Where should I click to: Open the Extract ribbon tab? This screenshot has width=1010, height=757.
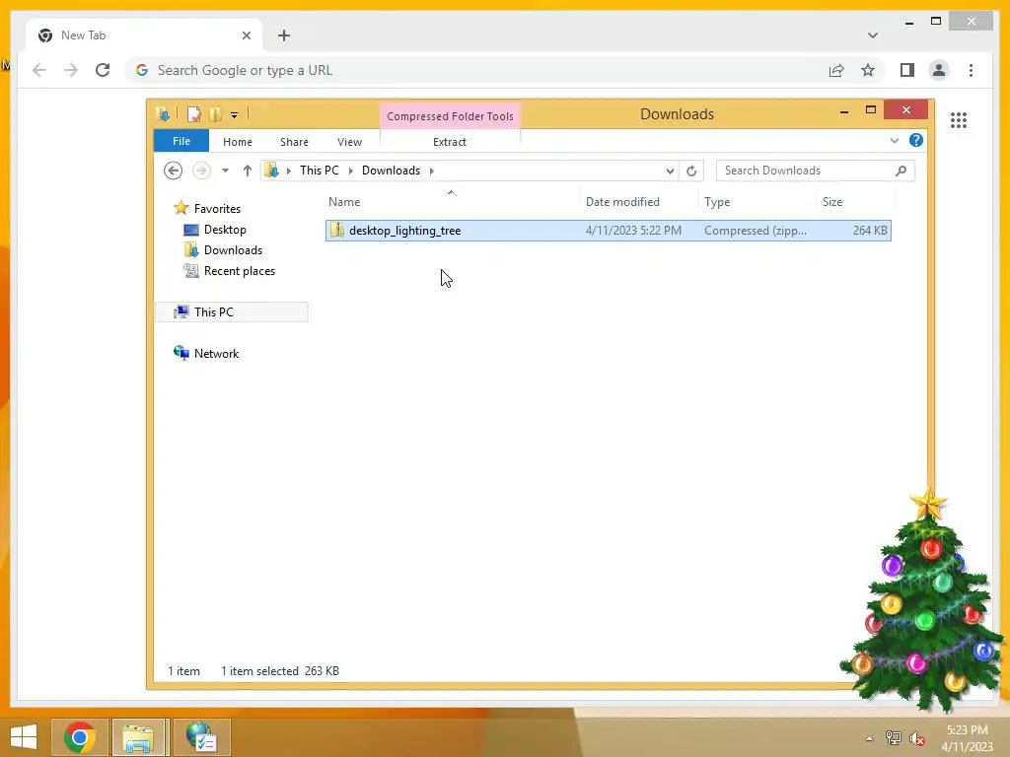click(450, 142)
